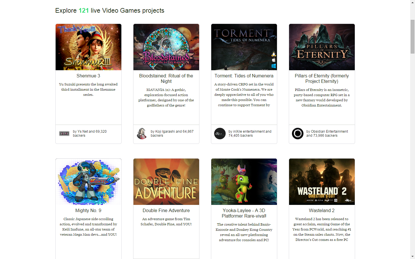This screenshot has height=259, width=415.
Task: Click the Torment description 'A story-driven CRPG'
Action: coord(244,95)
